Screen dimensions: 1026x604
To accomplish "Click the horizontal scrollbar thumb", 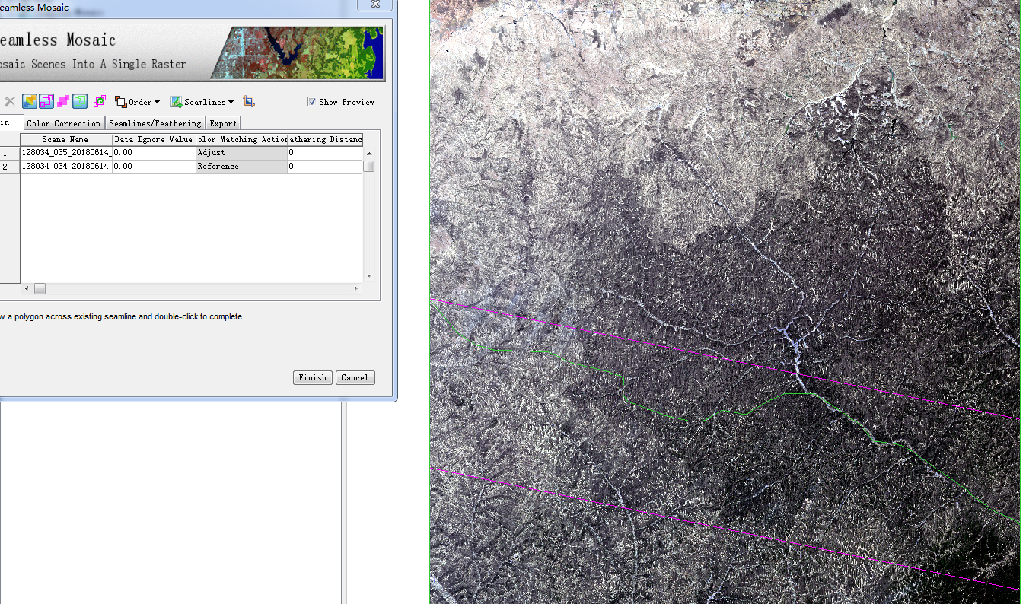I will click(x=40, y=289).
